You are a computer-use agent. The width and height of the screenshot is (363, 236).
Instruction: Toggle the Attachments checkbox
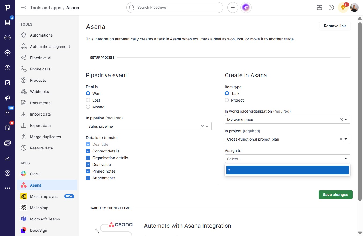pos(88,178)
